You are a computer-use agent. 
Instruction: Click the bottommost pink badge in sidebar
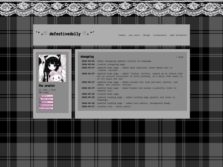pos(46,108)
